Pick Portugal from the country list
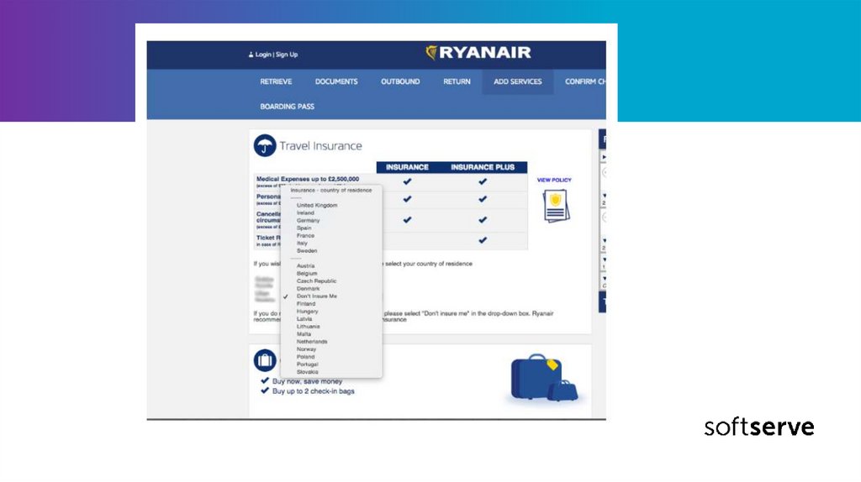 coord(308,364)
